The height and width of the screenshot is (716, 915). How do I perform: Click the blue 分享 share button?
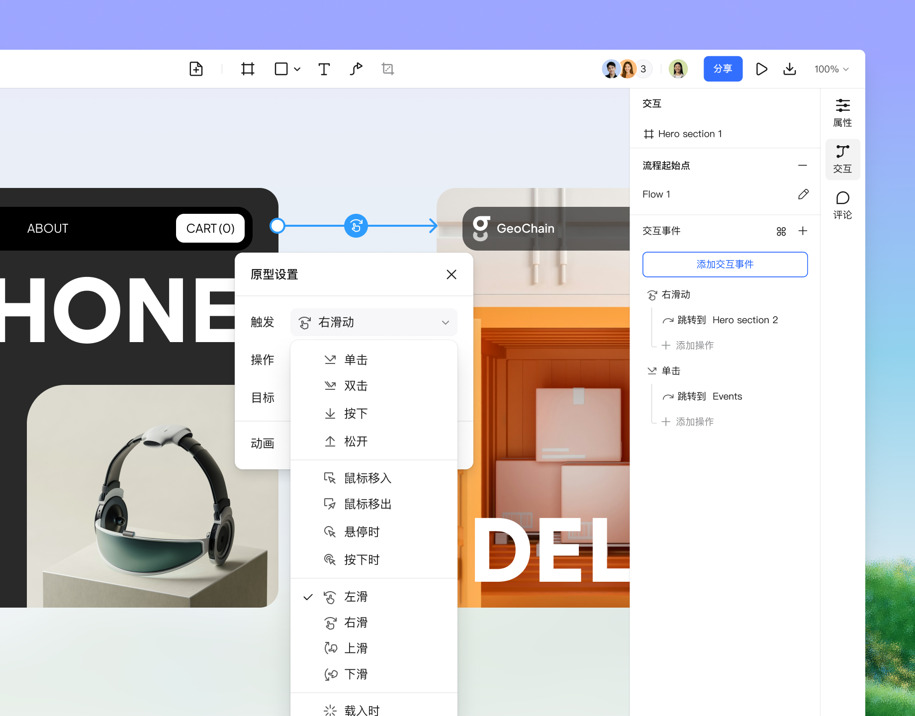(x=723, y=69)
